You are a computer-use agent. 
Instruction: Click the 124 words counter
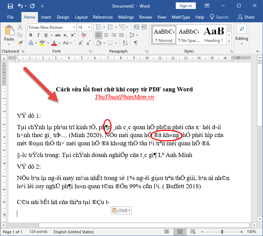(x=38, y=232)
